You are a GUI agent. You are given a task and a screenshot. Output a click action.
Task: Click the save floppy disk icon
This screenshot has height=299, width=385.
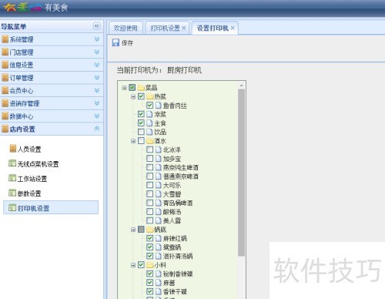click(x=115, y=42)
